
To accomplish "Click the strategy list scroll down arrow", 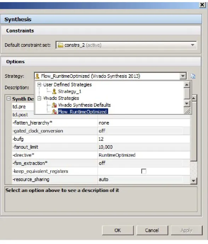I will [187, 103].
